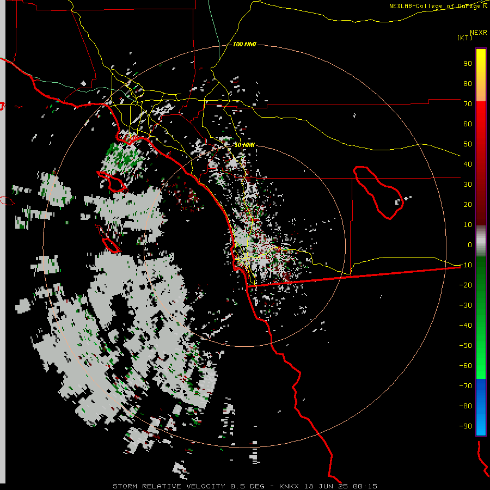Select the 20 value on velocity scale
This screenshot has width=490, height=490.
(x=468, y=205)
